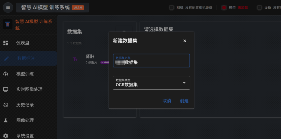Click the 新建数据集 dialog title
This screenshot has width=281, height=139.
125,41
